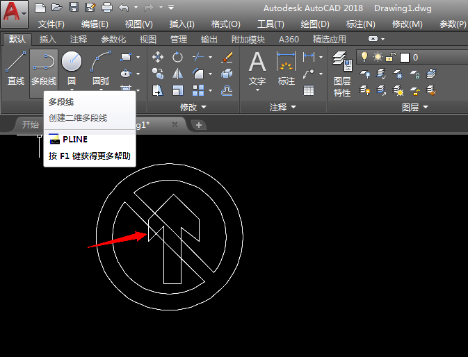Pick the Arc (圆弧) tool
Image resolution: width=468 pixels, height=357 pixels.
[101, 68]
